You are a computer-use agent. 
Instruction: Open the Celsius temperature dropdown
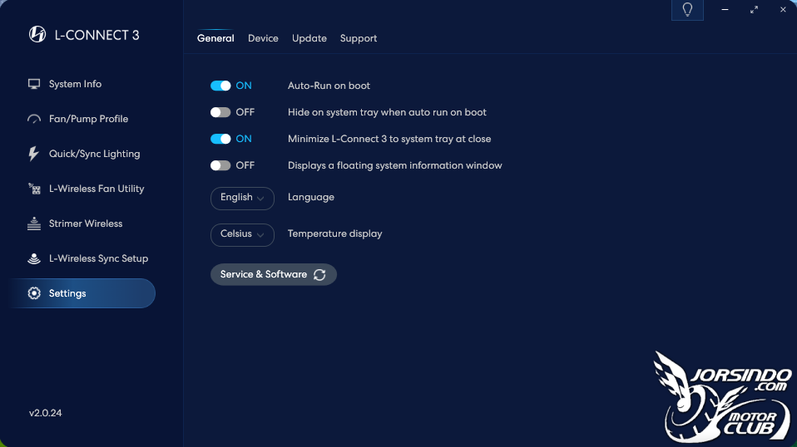[x=242, y=235]
